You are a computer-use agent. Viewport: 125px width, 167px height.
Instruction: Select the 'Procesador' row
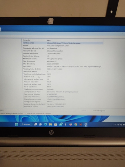coord(63,66)
